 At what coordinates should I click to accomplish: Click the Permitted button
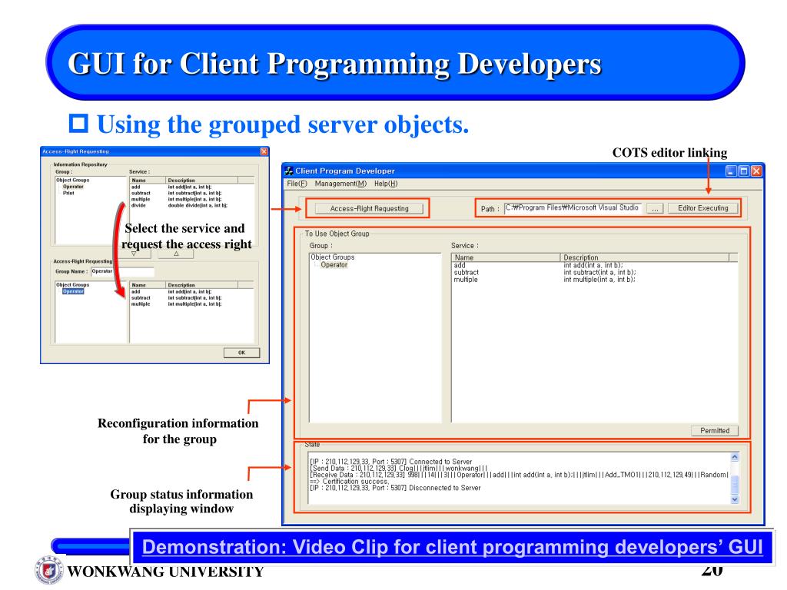pos(715,430)
